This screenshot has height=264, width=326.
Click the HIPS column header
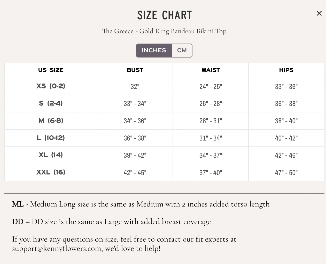[x=286, y=70]
